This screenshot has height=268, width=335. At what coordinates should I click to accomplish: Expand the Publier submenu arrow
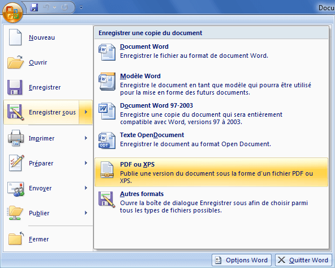click(x=86, y=213)
